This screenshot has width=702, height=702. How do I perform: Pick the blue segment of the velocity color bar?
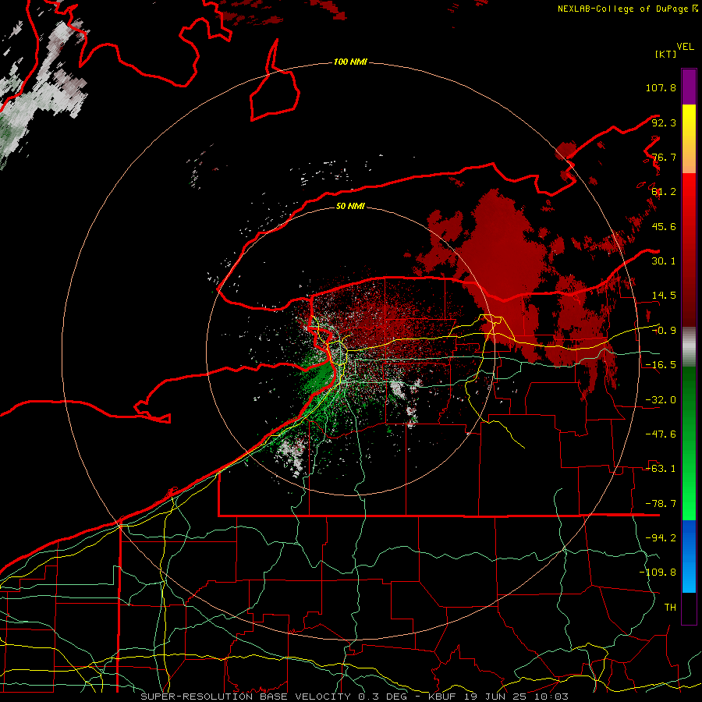pyautogui.click(x=689, y=556)
